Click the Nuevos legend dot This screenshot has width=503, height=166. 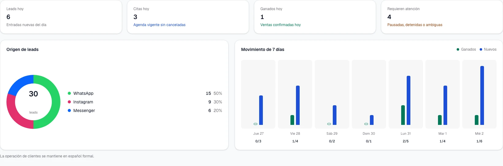click(481, 49)
